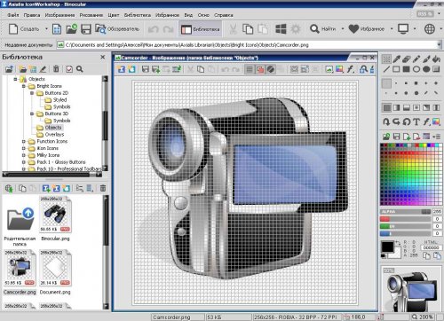
Task: Click the black foreground color swatch
Action: coord(387,247)
